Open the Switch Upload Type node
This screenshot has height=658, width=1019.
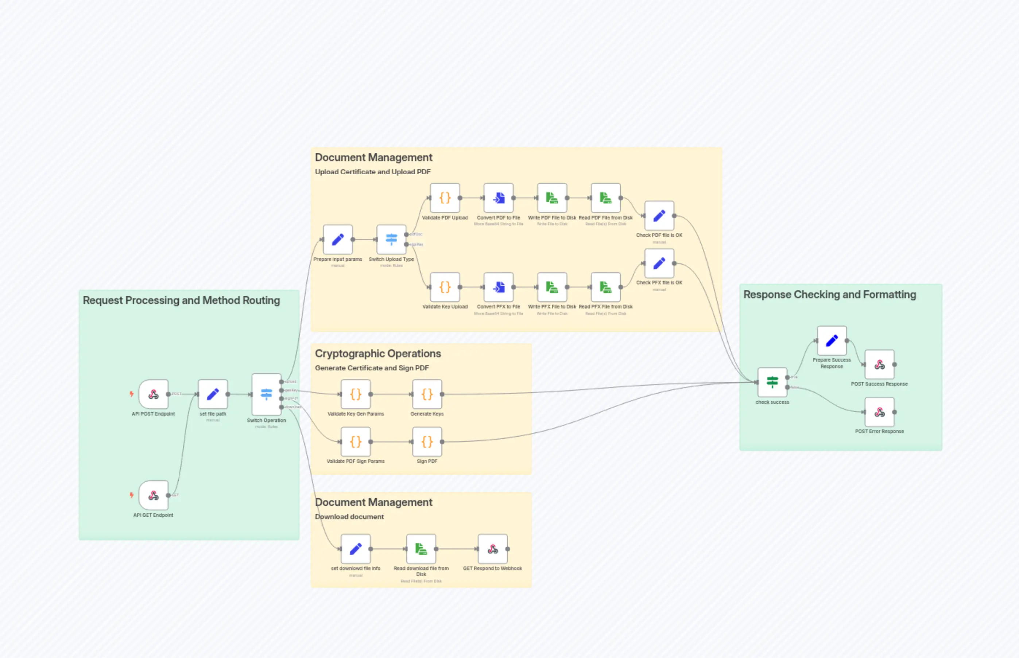coord(391,240)
